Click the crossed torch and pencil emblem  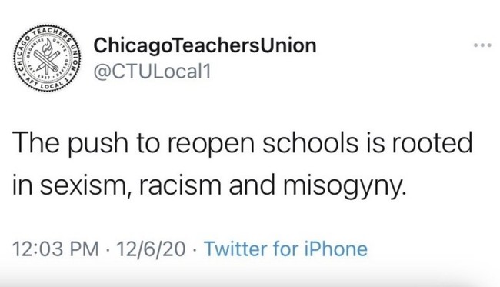(47, 58)
